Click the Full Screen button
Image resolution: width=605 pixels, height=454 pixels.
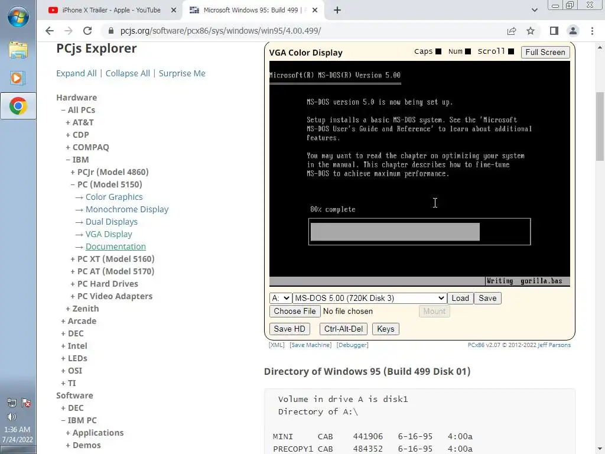(545, 52)
